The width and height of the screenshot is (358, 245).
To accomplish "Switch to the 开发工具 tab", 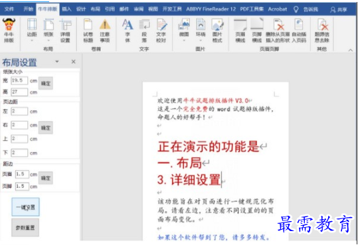I will click(172, 9).
